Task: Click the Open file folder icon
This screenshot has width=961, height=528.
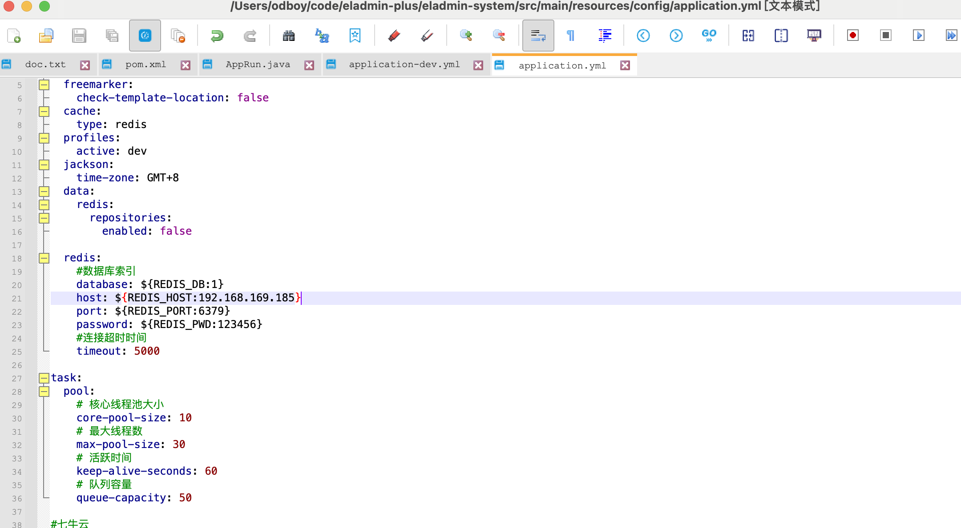Action: (46, 36)
